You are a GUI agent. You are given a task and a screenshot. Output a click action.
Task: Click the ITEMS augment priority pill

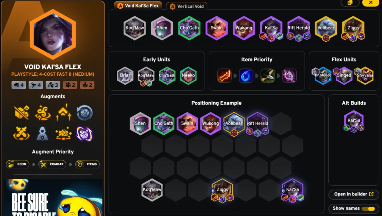pyautogui.click(x=87, y=165)
